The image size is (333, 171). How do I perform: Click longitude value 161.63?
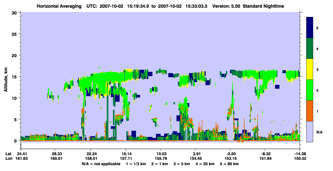click(22, 159)
